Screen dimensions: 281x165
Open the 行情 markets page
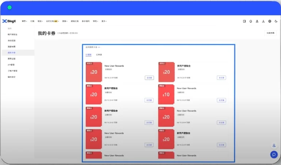(x=32, y=21)
